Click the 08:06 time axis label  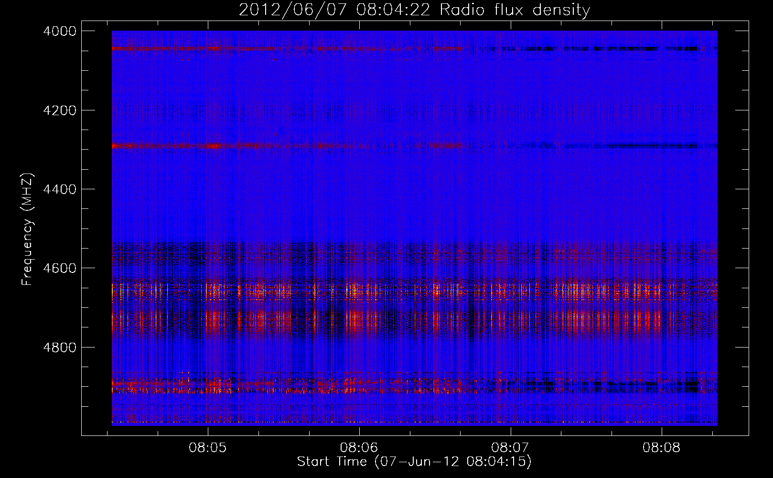coord(359,448)
